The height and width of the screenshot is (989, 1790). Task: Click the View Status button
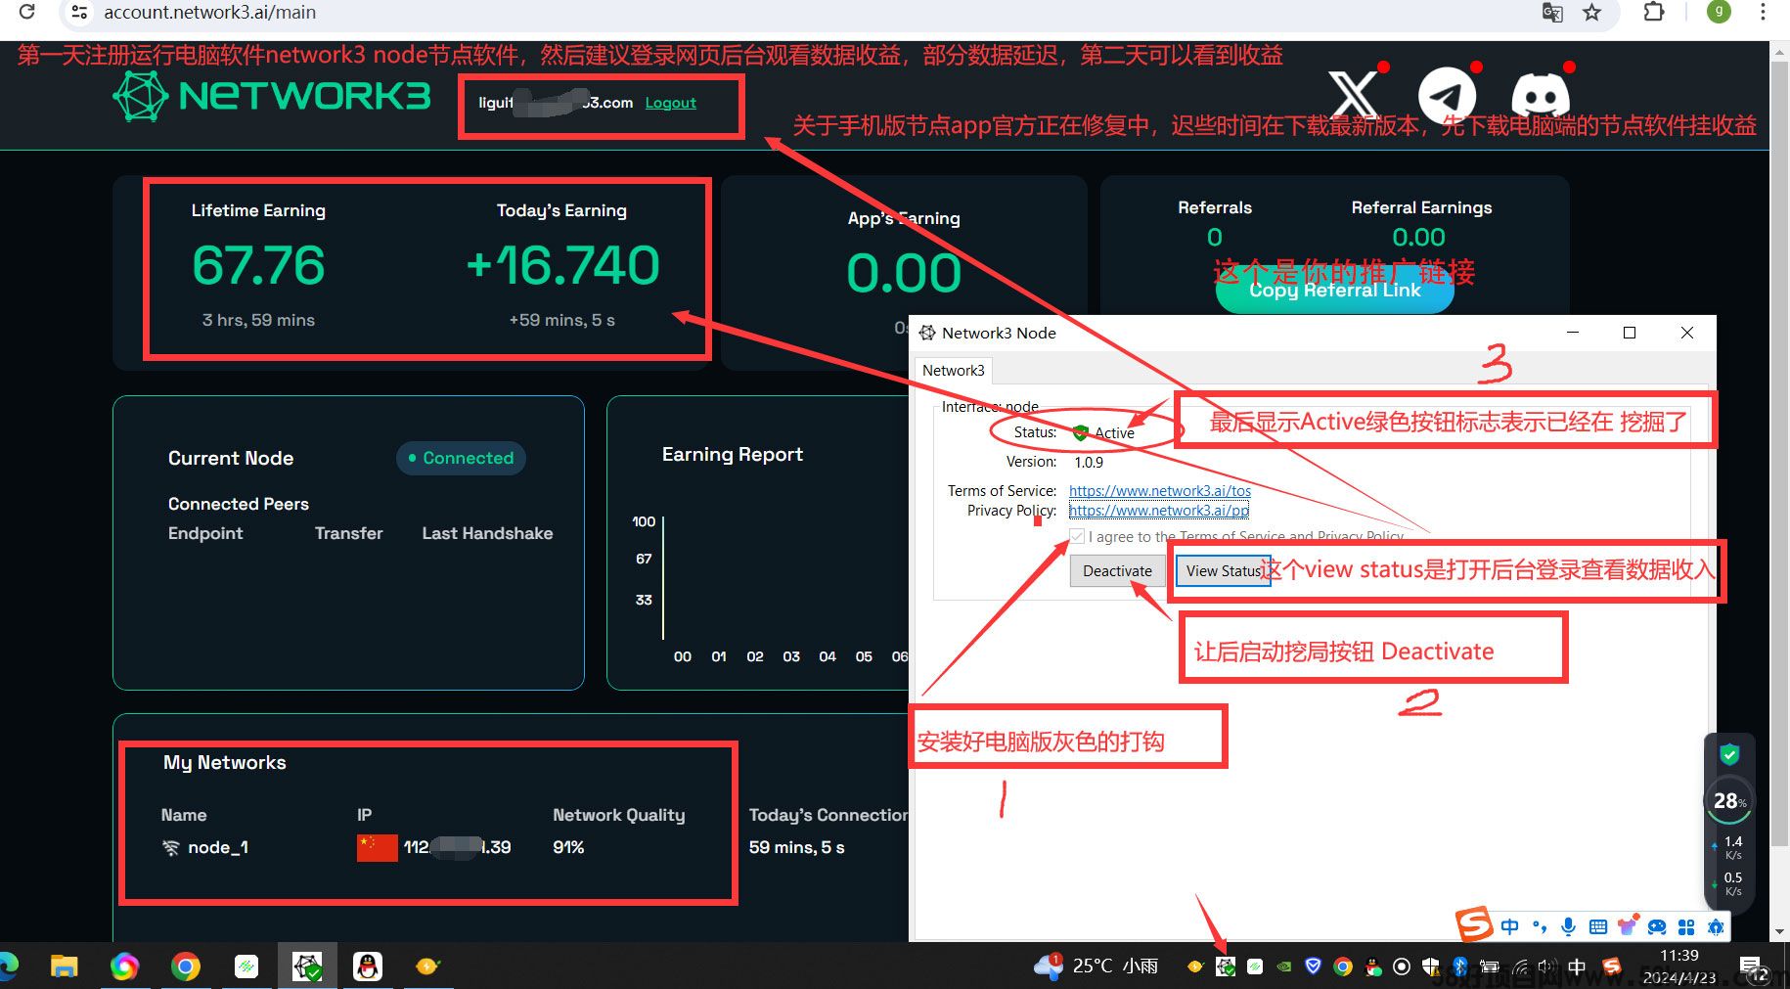pyautogui.click(x=1223, y=570)
